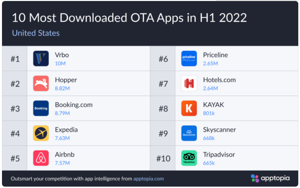This screenshot has height=188, width=300.
Task: Select the Priceline app icon
Action: coord(189,59)
